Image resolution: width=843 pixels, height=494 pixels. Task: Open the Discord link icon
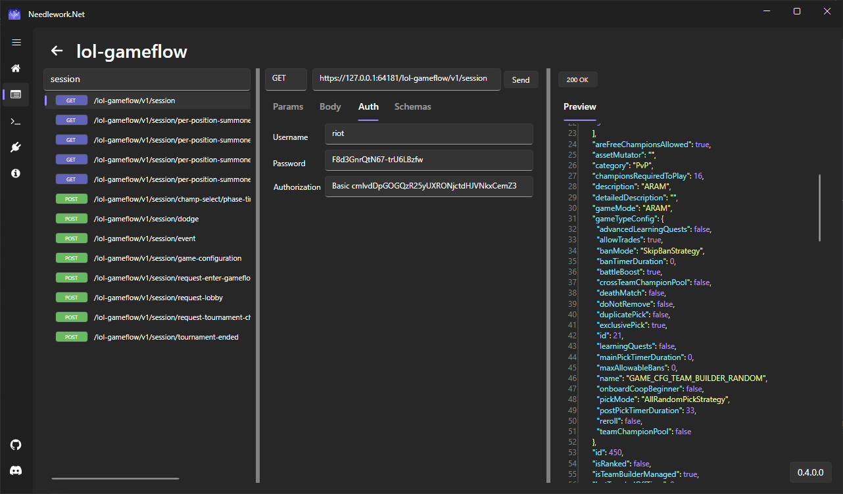tap(16, 470)
